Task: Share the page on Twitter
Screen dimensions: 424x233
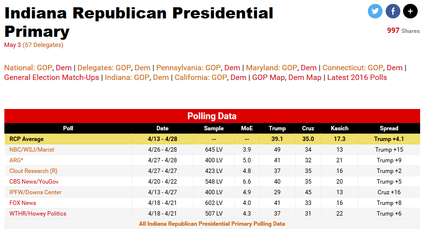Action: (x=375, y=11)
